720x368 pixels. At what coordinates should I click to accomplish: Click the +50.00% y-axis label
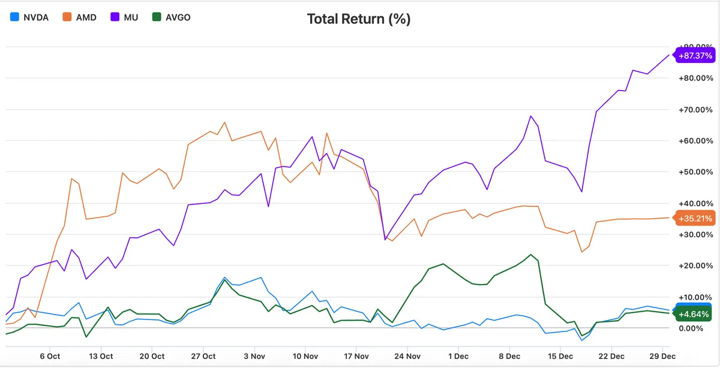pos(696,172)
